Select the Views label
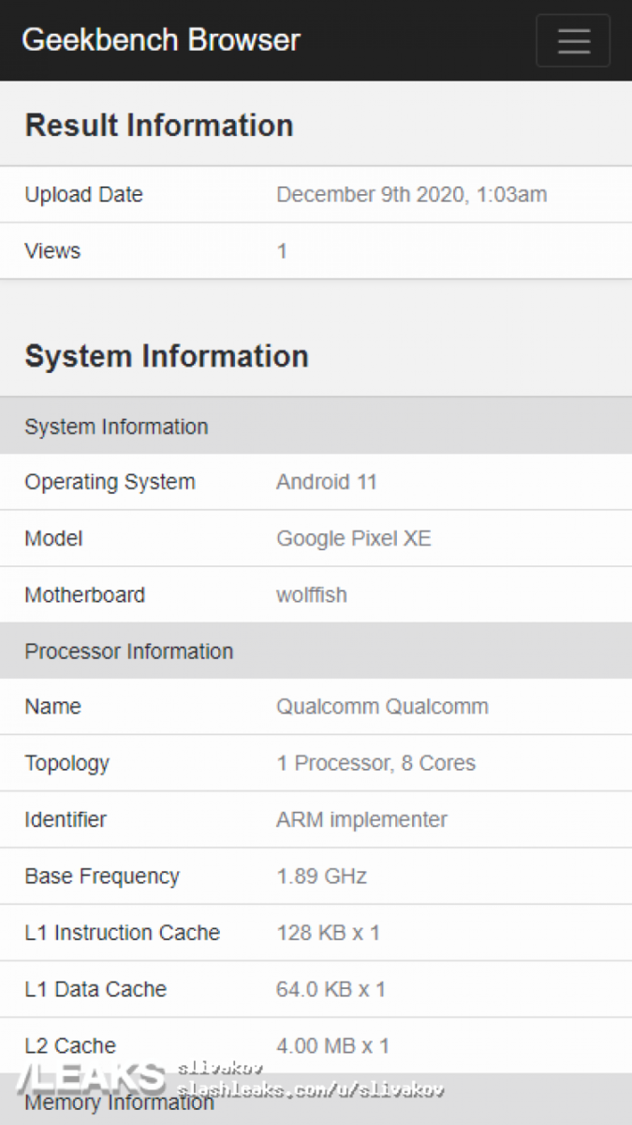The height and width of the screenshot is (1125, 632). (52, 251)
